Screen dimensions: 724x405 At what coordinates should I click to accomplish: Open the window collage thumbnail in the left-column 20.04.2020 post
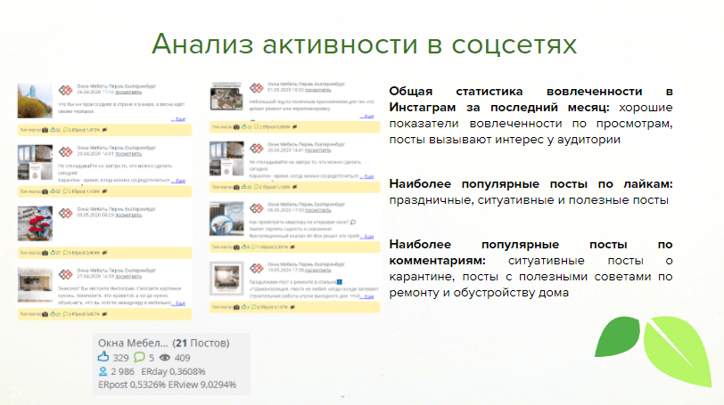[35, 162]
